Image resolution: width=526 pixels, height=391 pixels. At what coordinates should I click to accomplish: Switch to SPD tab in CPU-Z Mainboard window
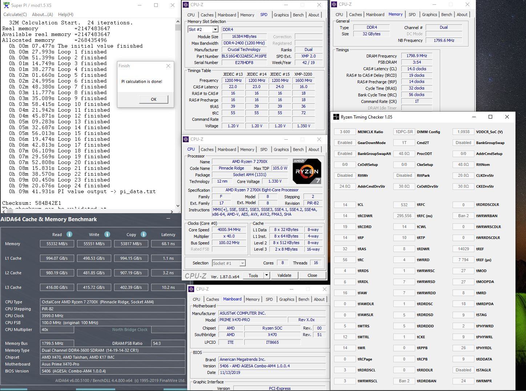(269, 299)
